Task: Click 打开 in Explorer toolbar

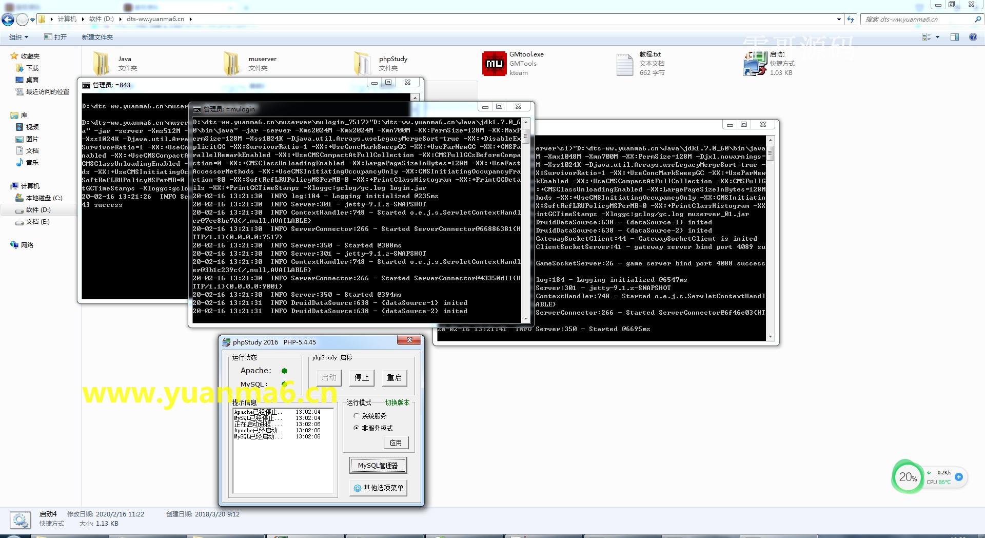Action: 56,37
